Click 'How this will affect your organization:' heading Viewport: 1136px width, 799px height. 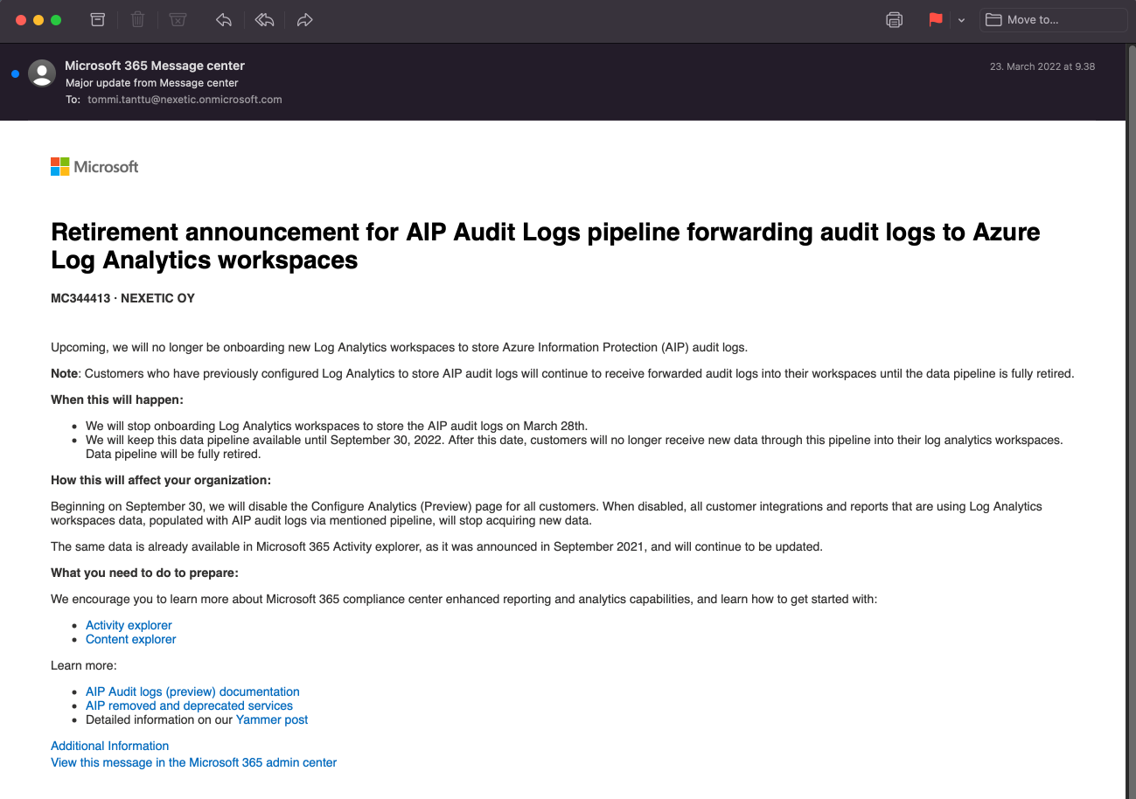click(161, 480)
